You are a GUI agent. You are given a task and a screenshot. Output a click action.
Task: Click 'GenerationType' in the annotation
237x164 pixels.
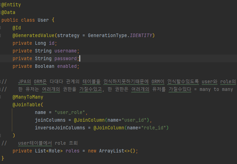coord(108,36)
